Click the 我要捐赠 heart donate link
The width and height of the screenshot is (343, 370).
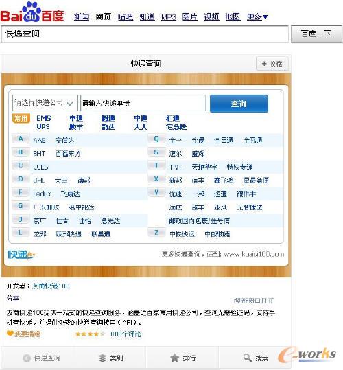pos(23,334)
